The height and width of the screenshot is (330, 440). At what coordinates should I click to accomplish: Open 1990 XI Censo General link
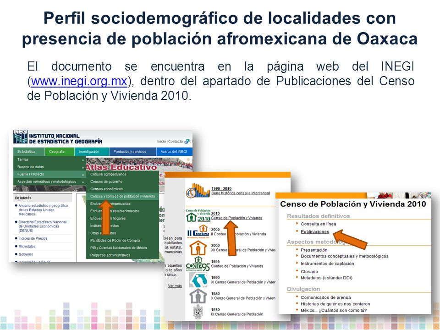[243, 282]
